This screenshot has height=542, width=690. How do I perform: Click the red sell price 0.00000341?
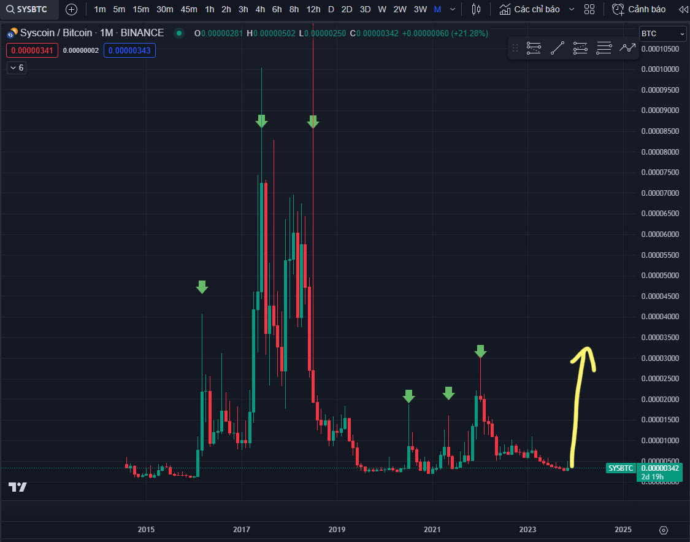(x=32, y=50)
